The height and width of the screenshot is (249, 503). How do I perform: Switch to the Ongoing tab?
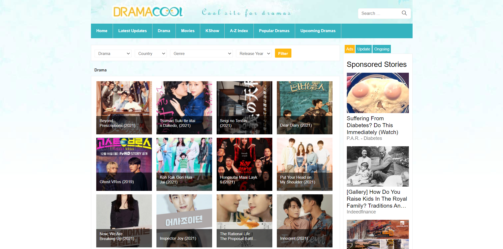click(382, 49)
